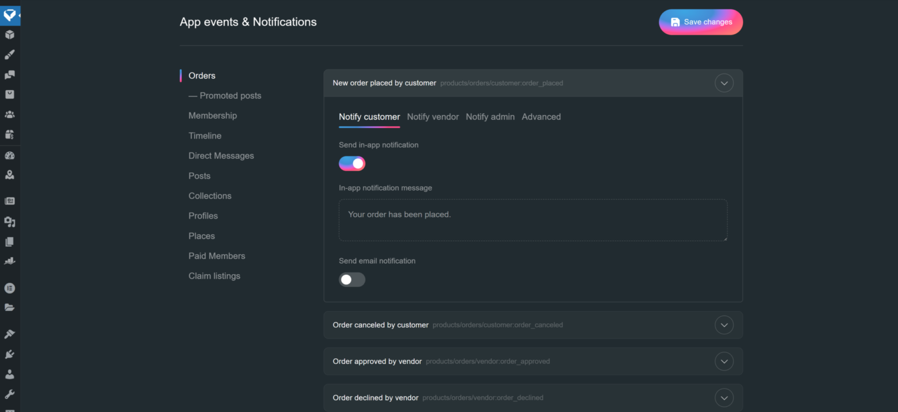Switch to the Notify vendor tab
Image resolution: width=898 pixels, height=412 pixels.
coord(433,117)
